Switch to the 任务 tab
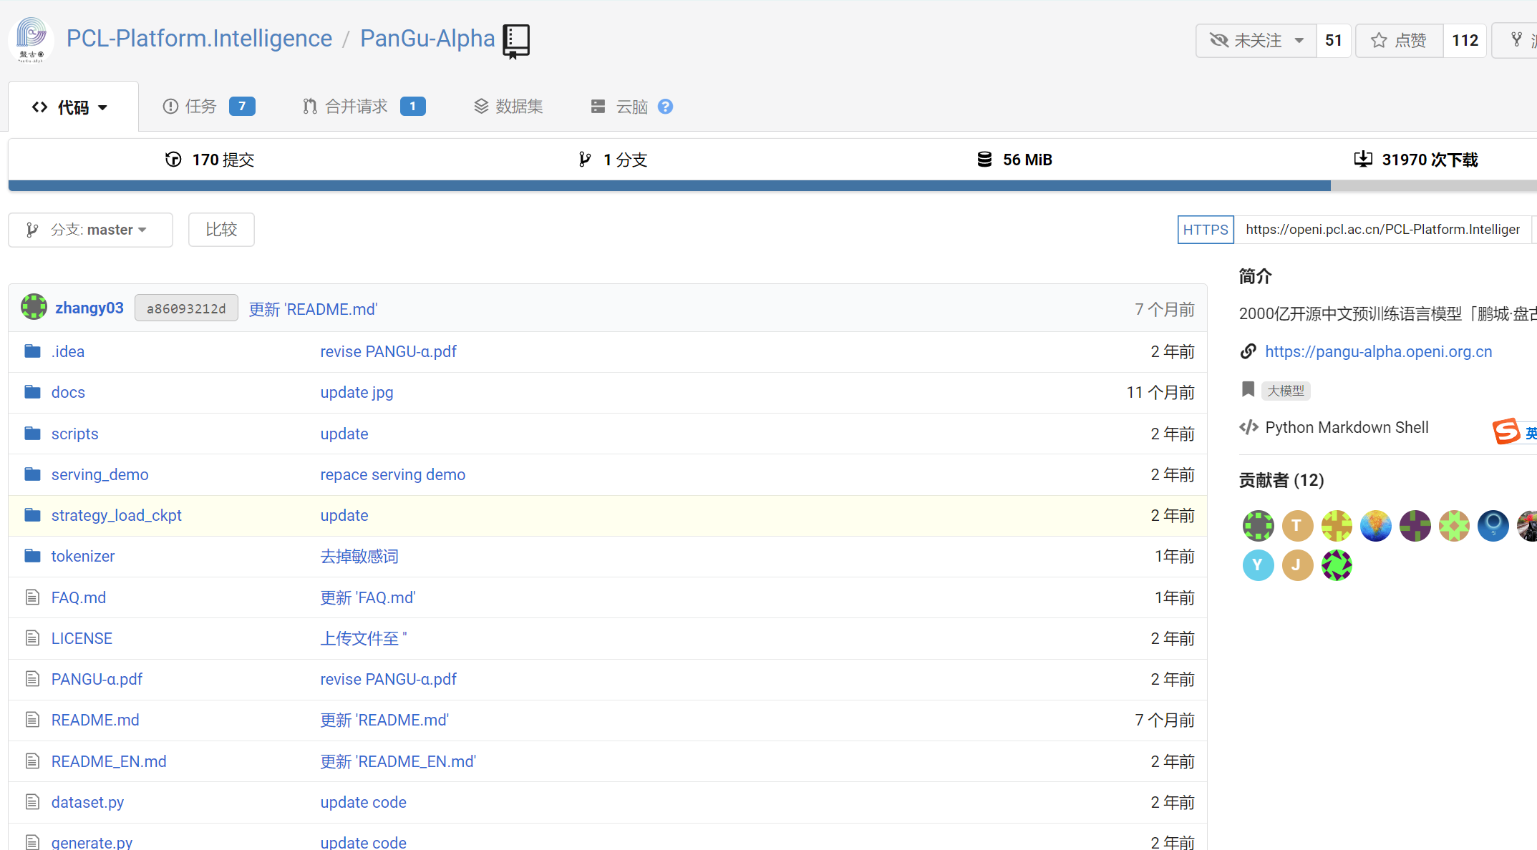The width and height of the screenshot is (1537, 850). click(208, 107)
